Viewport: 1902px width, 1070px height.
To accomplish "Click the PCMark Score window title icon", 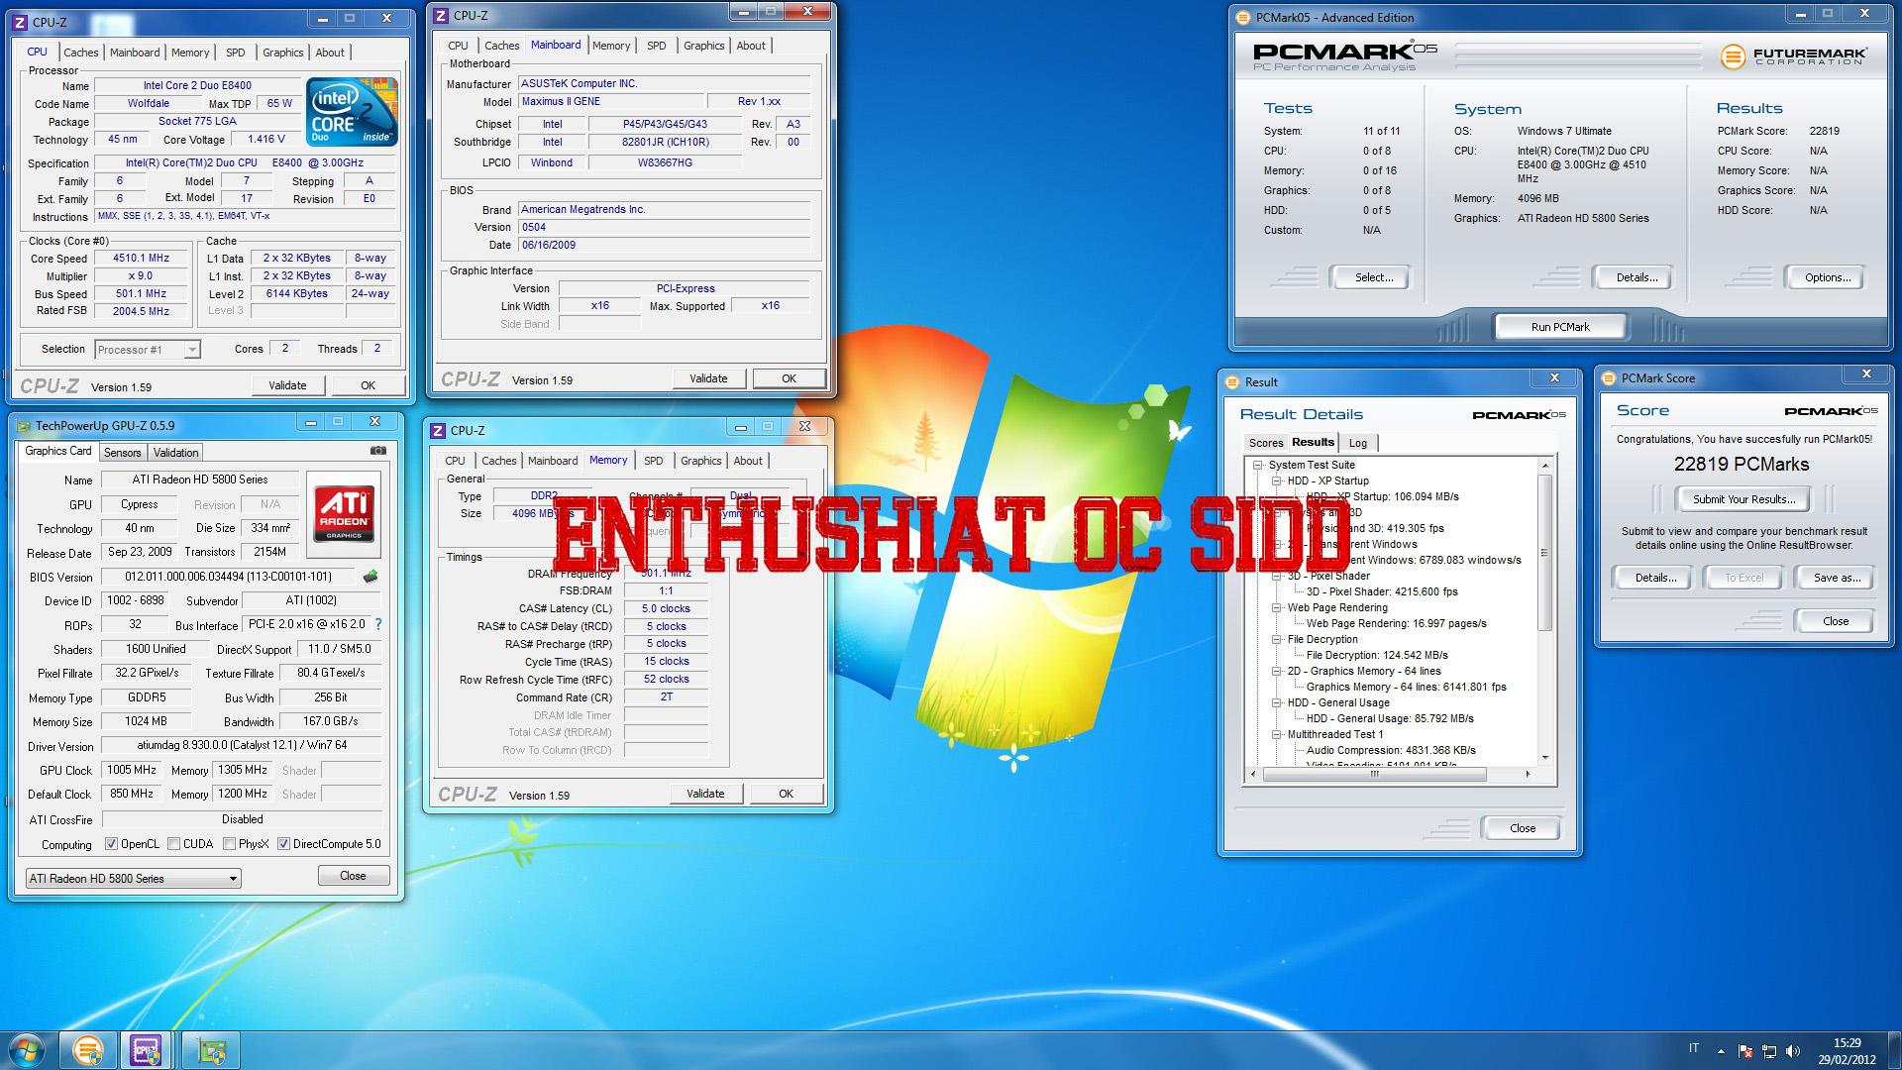I will pyautogui.click(x=1609, y=377).
